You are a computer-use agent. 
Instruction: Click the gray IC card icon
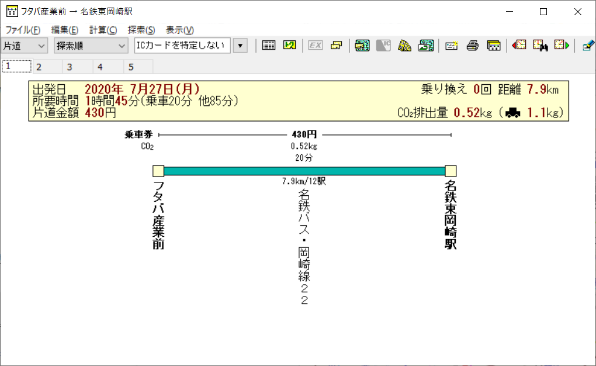coord(383,46)
